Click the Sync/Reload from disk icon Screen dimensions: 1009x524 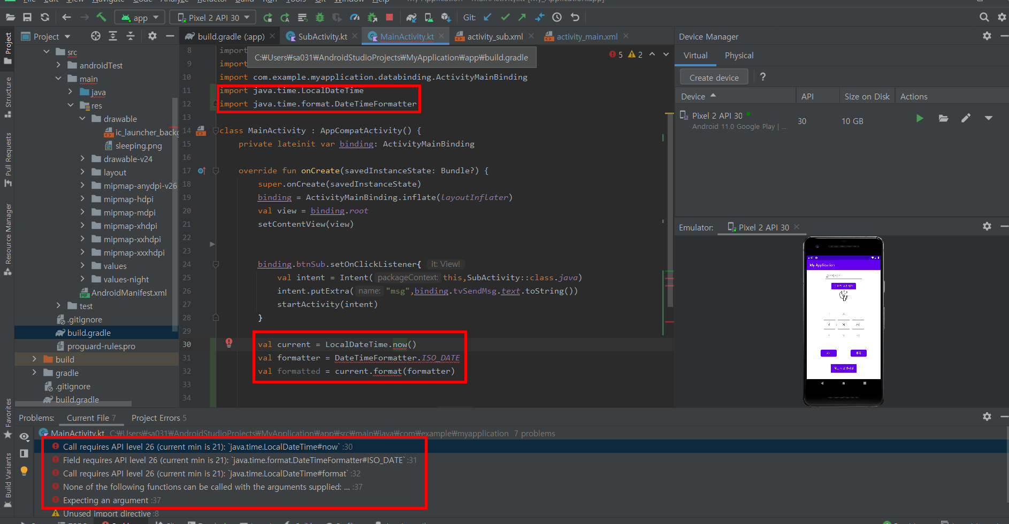pos(45,18)
